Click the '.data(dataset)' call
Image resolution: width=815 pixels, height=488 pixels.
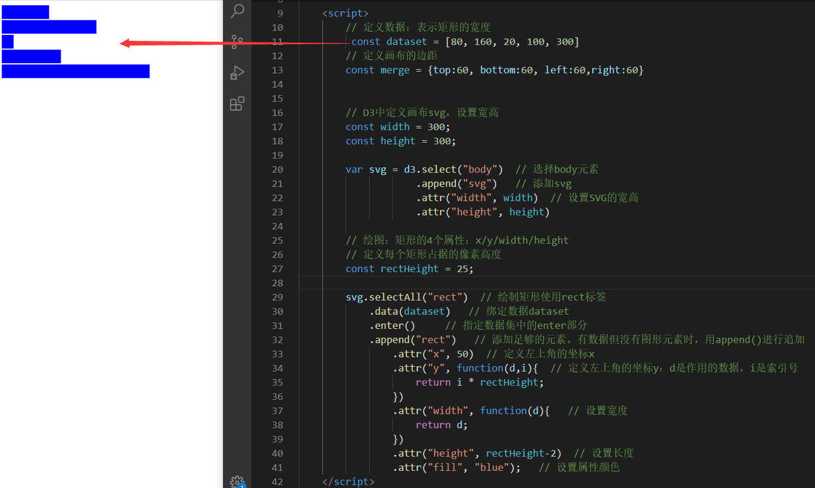(410, 311)
